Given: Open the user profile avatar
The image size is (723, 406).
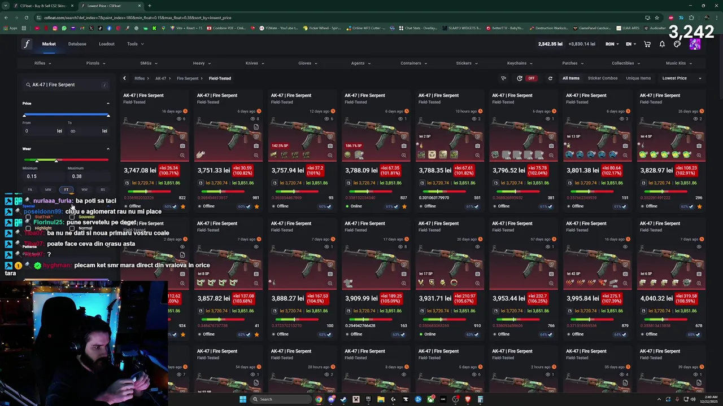Looking at the screenshot, I should tap(695, 44).
